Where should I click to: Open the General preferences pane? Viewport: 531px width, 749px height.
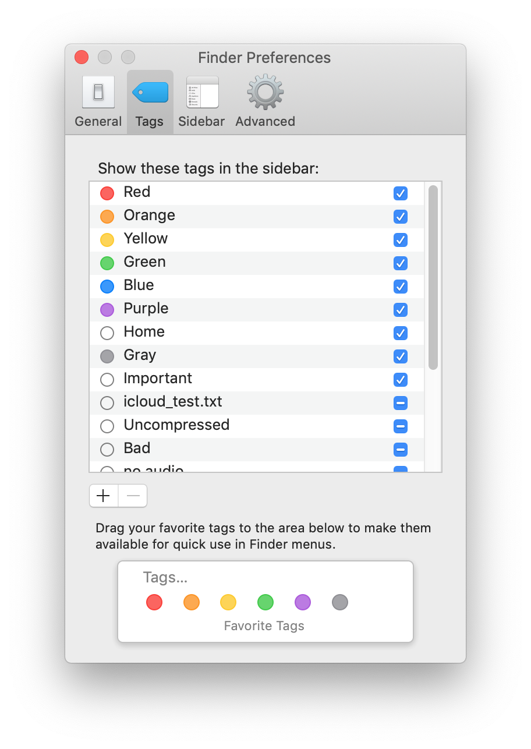(x=98, y=99)
